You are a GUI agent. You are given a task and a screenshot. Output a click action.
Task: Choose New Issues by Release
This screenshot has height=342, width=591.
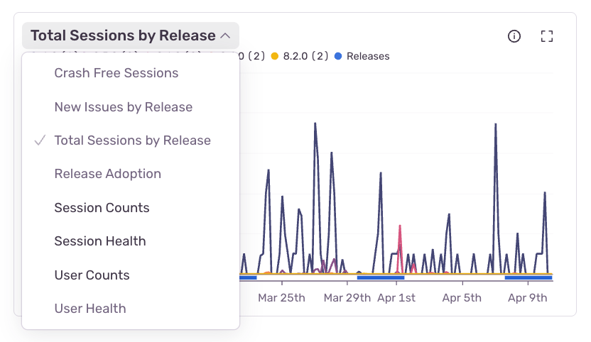123,107
